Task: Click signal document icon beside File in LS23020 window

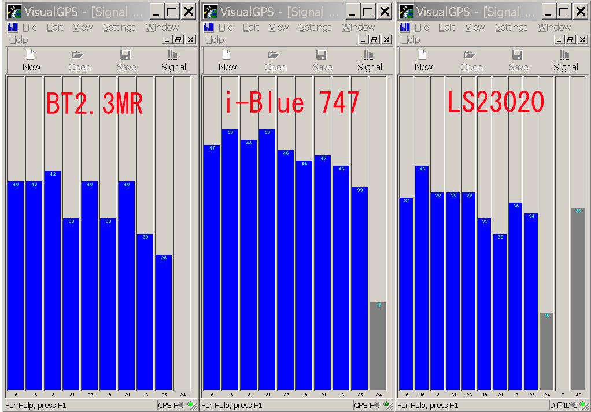Action: 404,27
